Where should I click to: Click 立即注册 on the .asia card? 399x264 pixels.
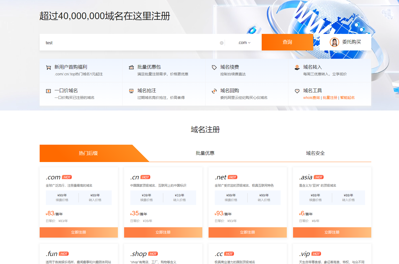[332, 232]
